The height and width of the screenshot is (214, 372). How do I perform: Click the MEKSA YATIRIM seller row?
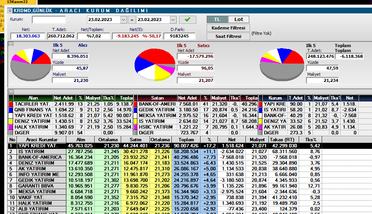coord(196,116)
